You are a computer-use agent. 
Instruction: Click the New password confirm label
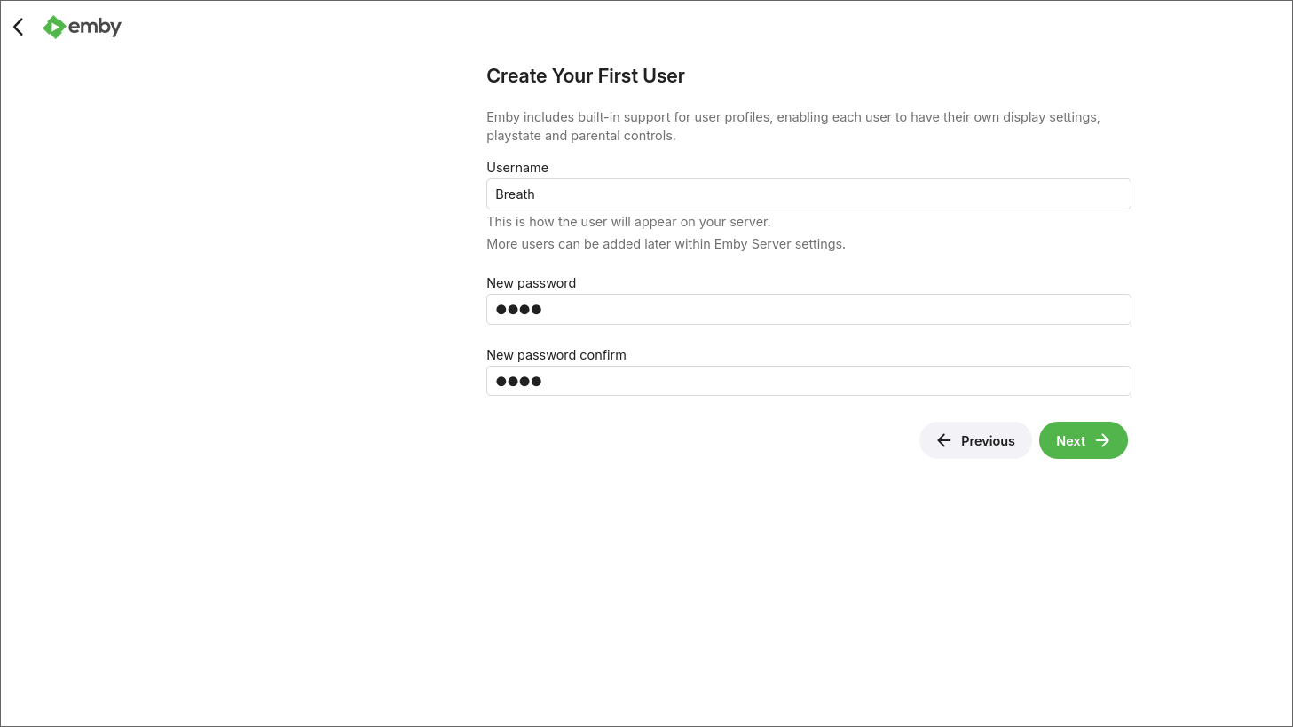[556, 354]
